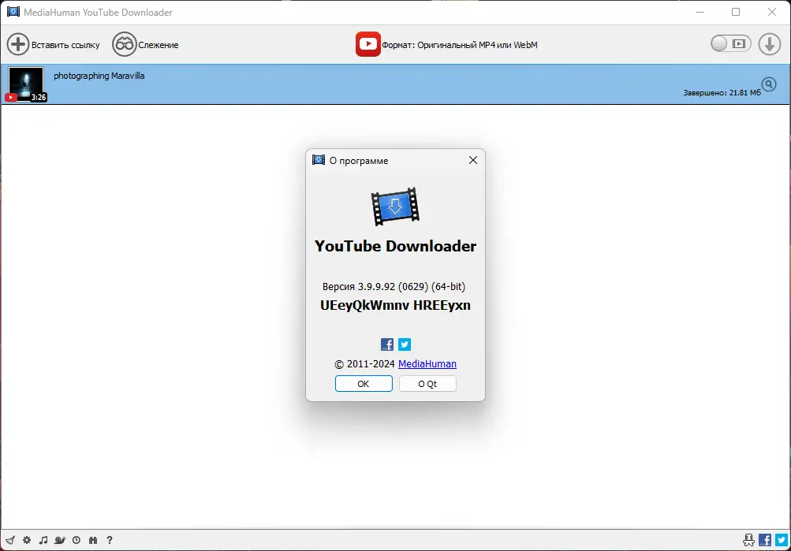Select the photographing Maravilla title text
This screenshot has width=791, height=551.
(x=99, y=76)
